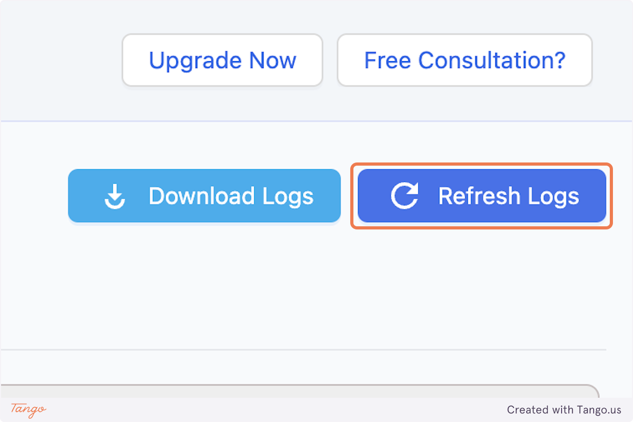This screenshot has width=633, height=422.
Task: Click the download arrow icon on Download Logs
Action: pos(116,196)
